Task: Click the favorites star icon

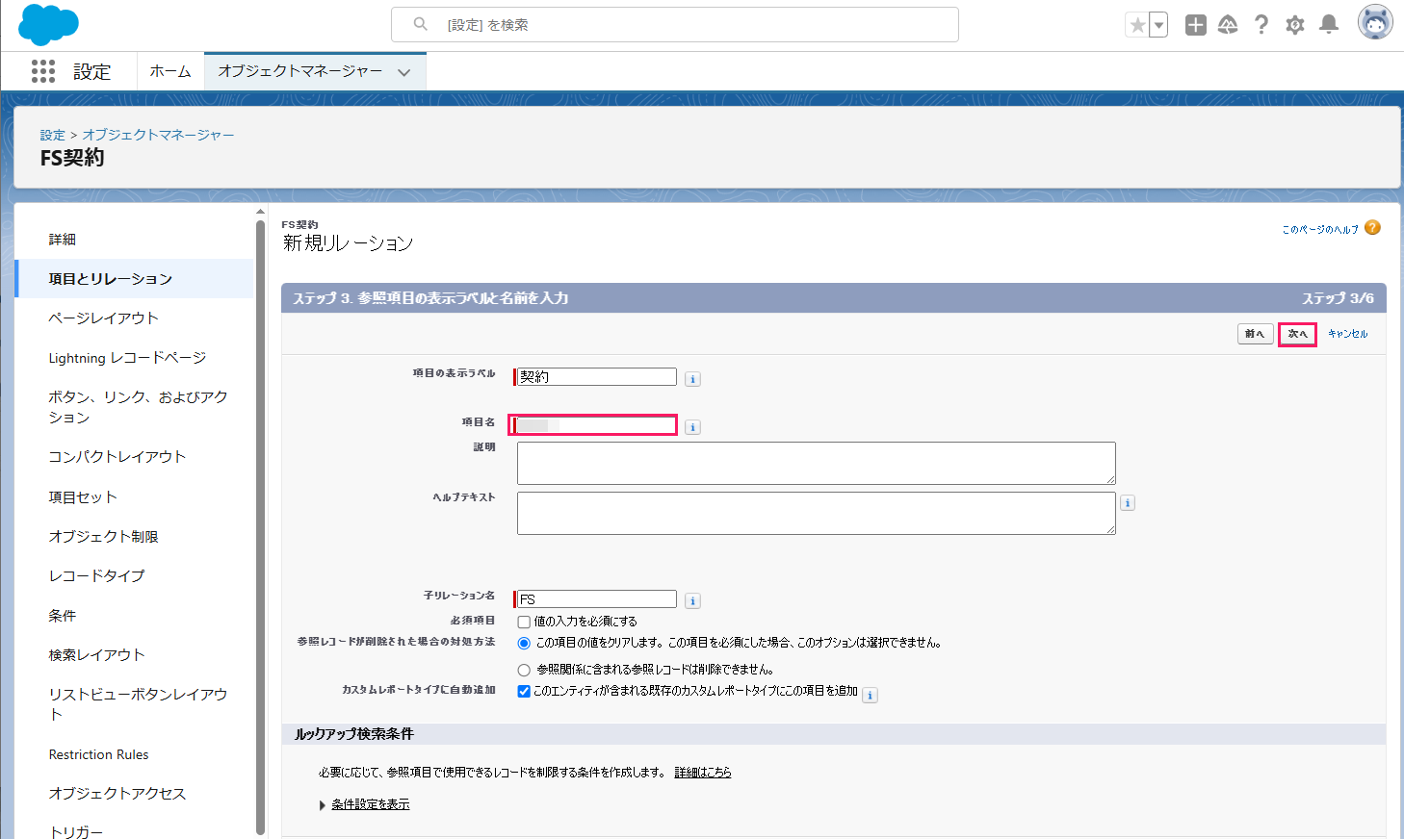Action: point(1137,25)
